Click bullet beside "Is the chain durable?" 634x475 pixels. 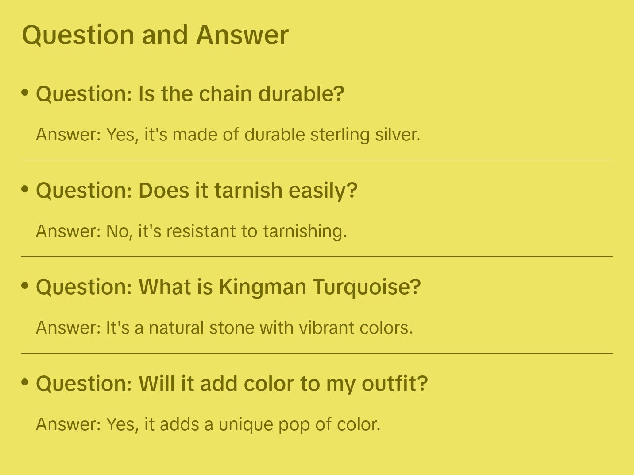25,93
